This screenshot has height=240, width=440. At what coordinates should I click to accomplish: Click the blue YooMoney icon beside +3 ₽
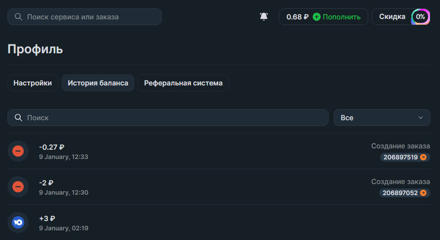pyautogui.click(x=18, y=222)
